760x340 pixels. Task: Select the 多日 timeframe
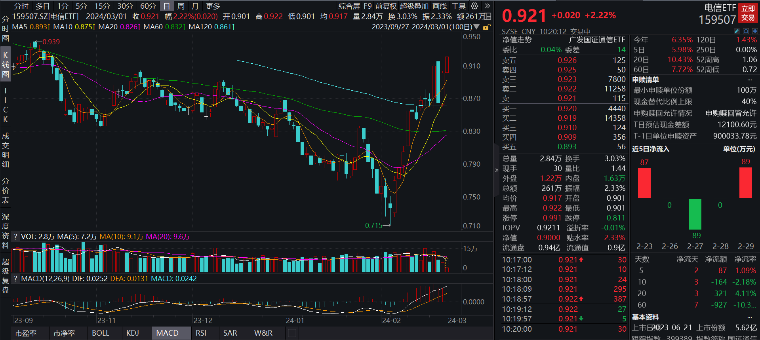43,6
